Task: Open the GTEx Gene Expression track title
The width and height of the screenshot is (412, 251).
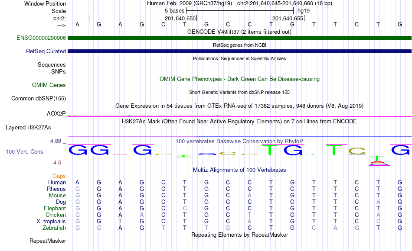Action: point(239,106)
